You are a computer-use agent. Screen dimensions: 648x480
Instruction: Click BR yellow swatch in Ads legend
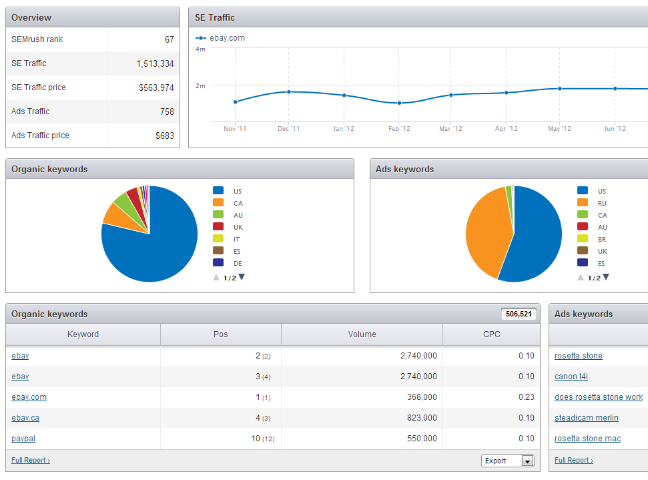click(x=583, y=238)
